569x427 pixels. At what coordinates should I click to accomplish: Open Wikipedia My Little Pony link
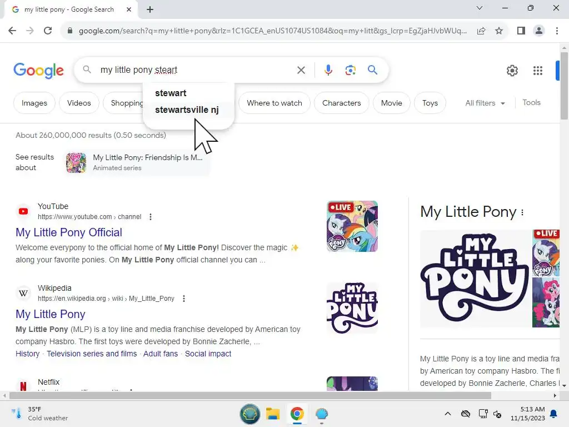pyautogui.click(x=51, y=314)
